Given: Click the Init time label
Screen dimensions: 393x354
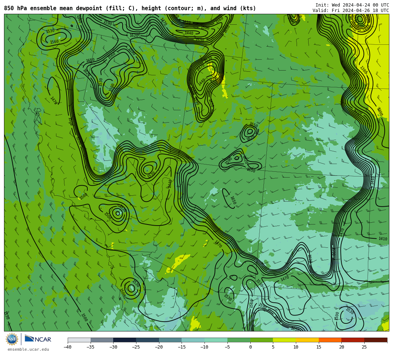Looking at the screenshot, I should pyautogui.click(x=352, y=5).
